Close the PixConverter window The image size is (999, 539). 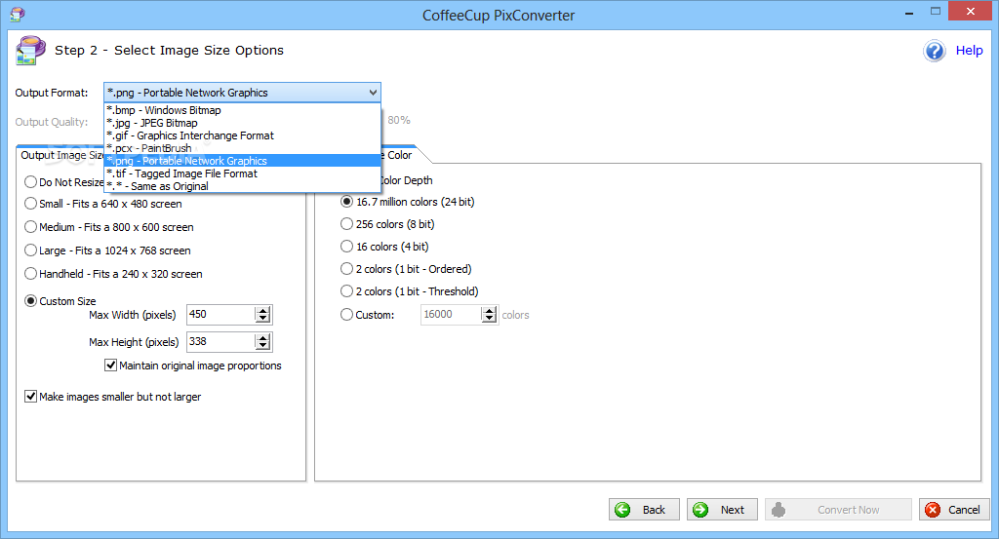(x=971, y=12)
